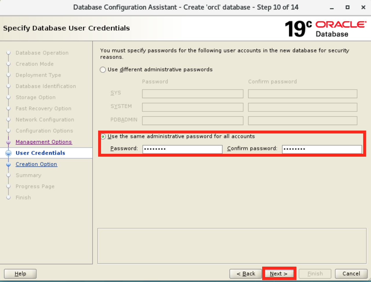
Task: Click the SYS account label
Action: [x=116, y=93]
